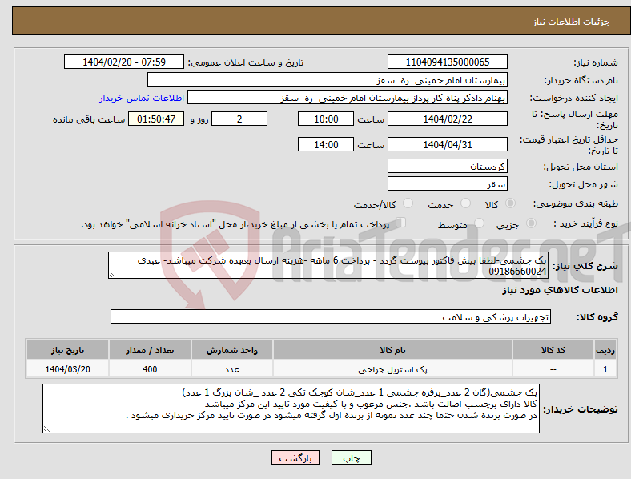Click the price validity time 14:00
This screenshot has width=631, height=479.
326,144
